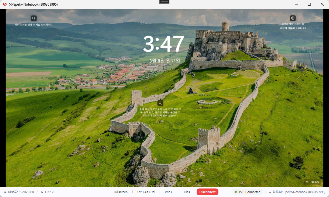Click the partner connection arrows icon

pos(270,192)
